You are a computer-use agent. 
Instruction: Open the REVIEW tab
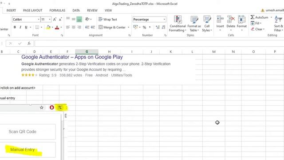[x=92, y=11]
